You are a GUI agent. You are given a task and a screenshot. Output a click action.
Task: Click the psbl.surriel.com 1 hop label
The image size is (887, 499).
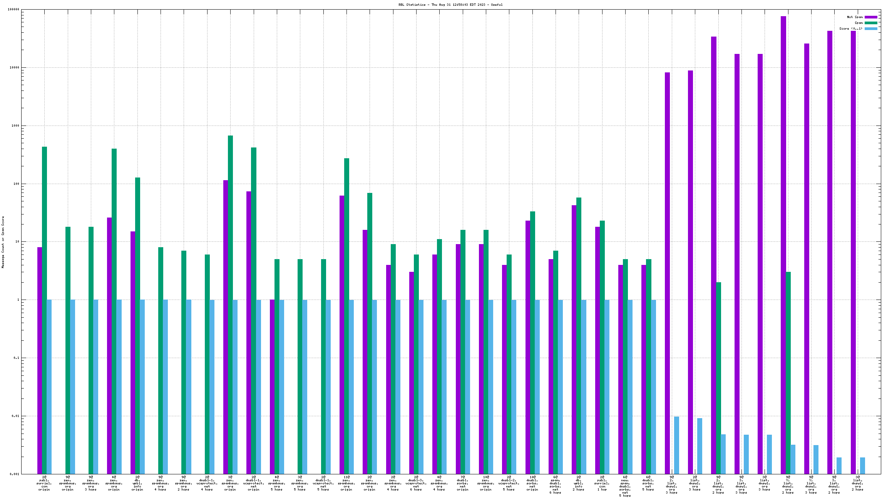tap(602, 483)
